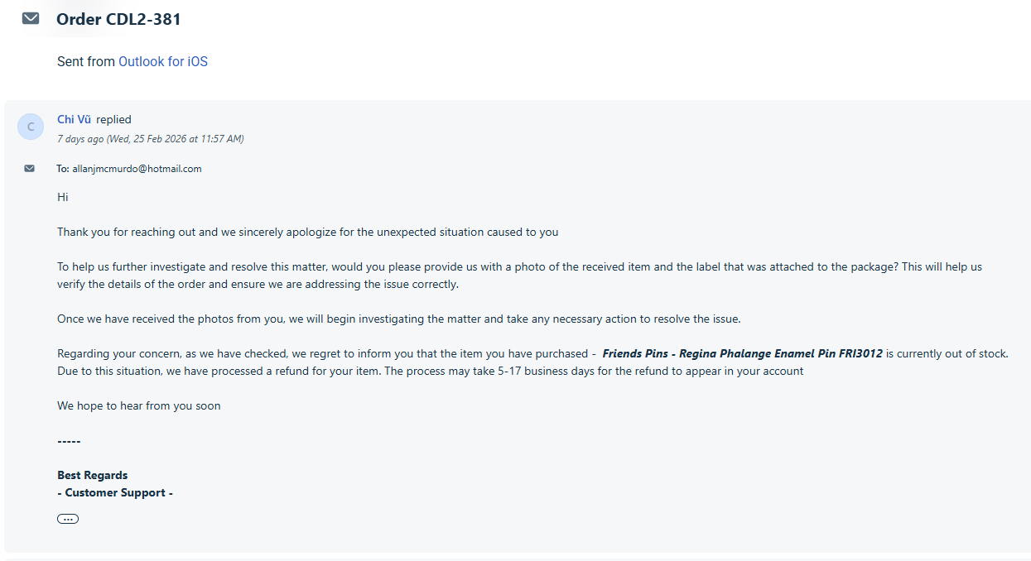Open the Outlook for iOS link
1031x561 pixels.
point(163,61)
